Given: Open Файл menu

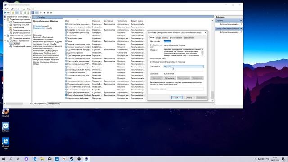Looking at the screenshot, I should (x=7, y=9).
